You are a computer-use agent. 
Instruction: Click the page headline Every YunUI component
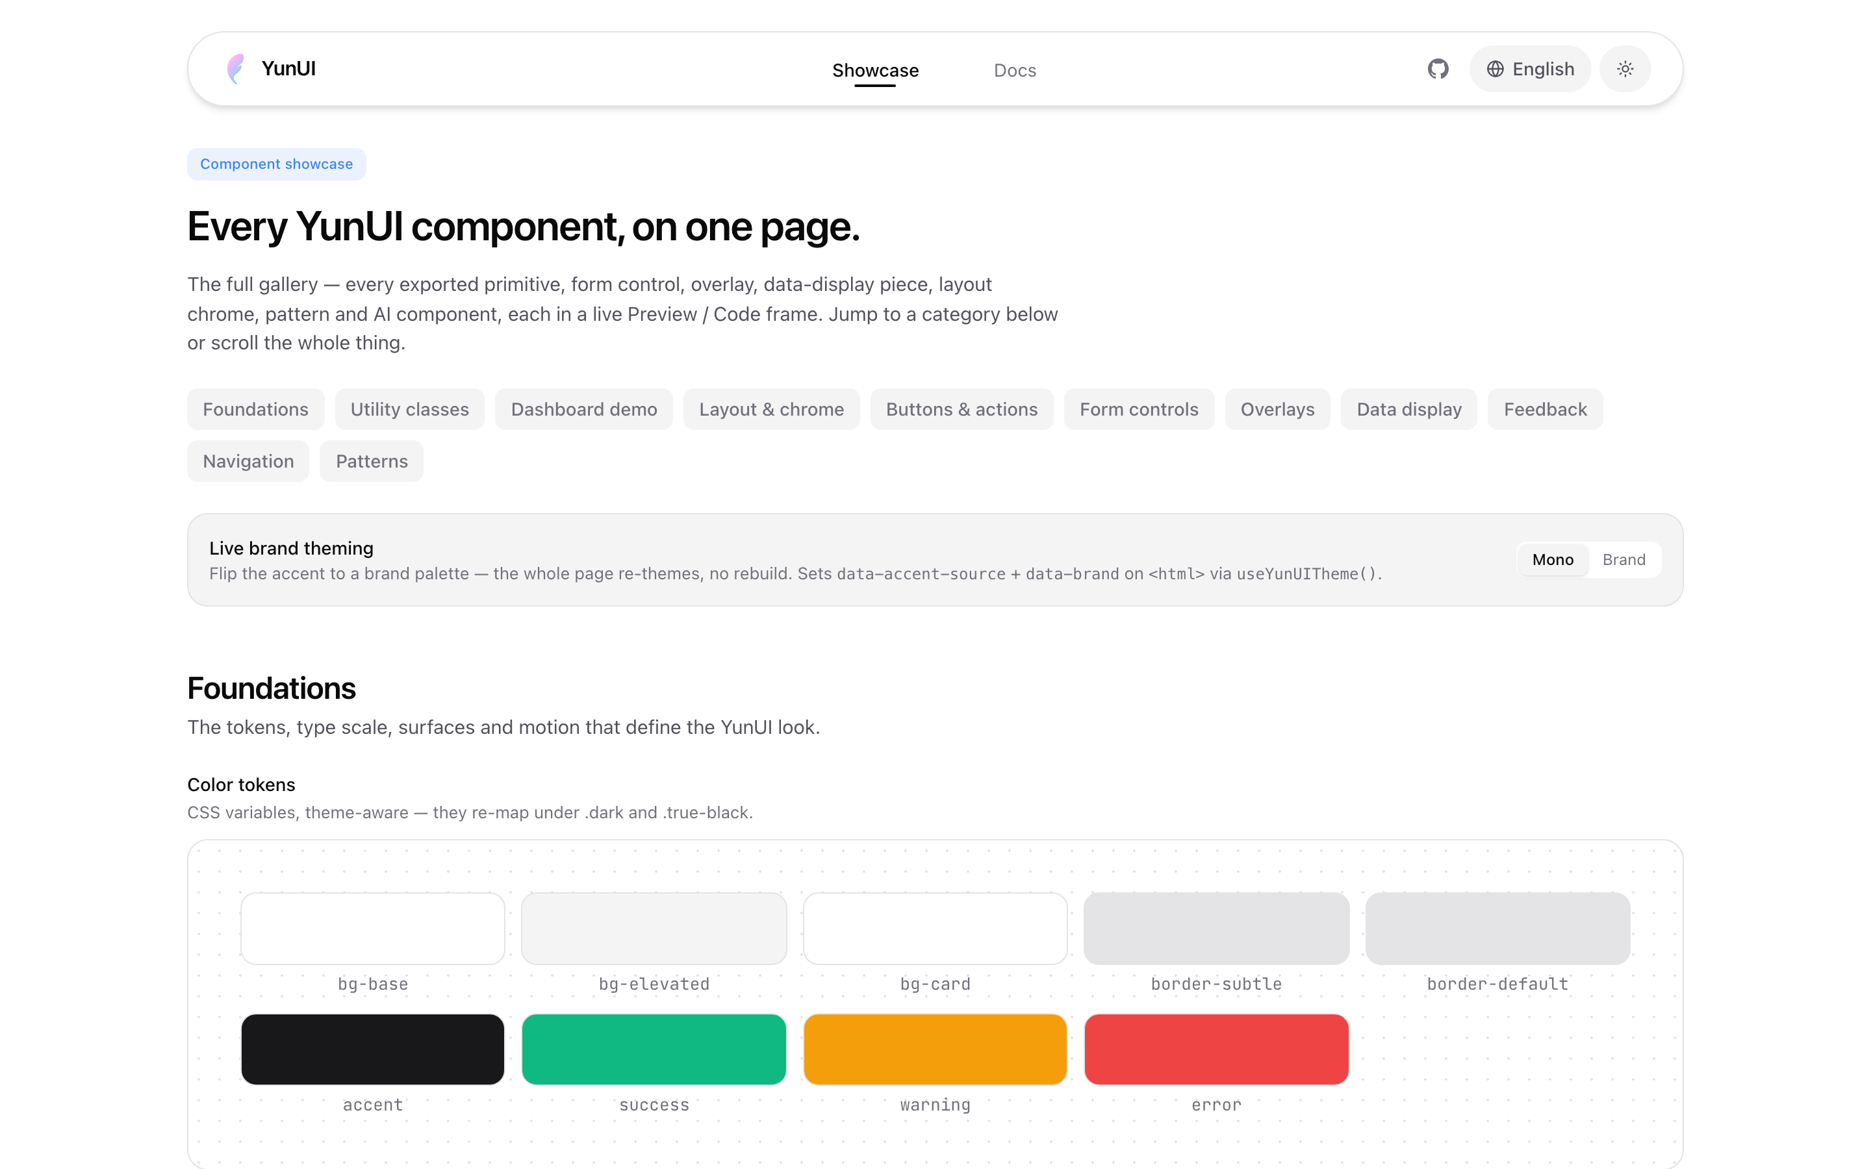coord(524,227)
